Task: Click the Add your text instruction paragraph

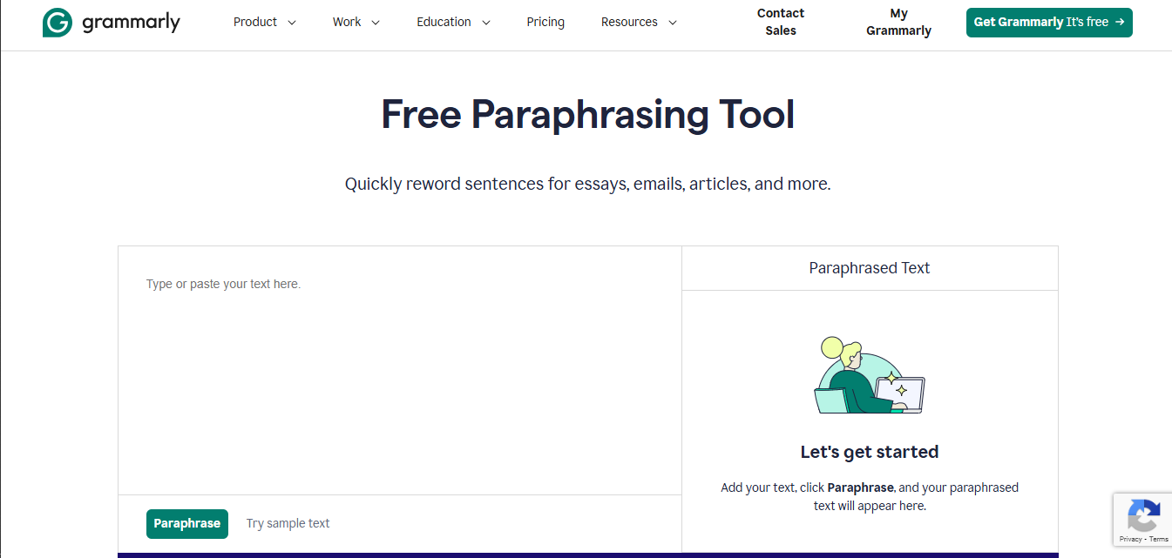Action: click(870, 496)
